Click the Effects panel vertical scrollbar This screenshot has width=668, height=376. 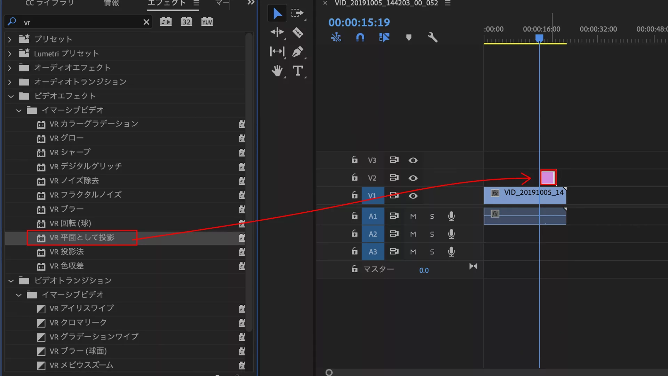[x=249, y=183]
